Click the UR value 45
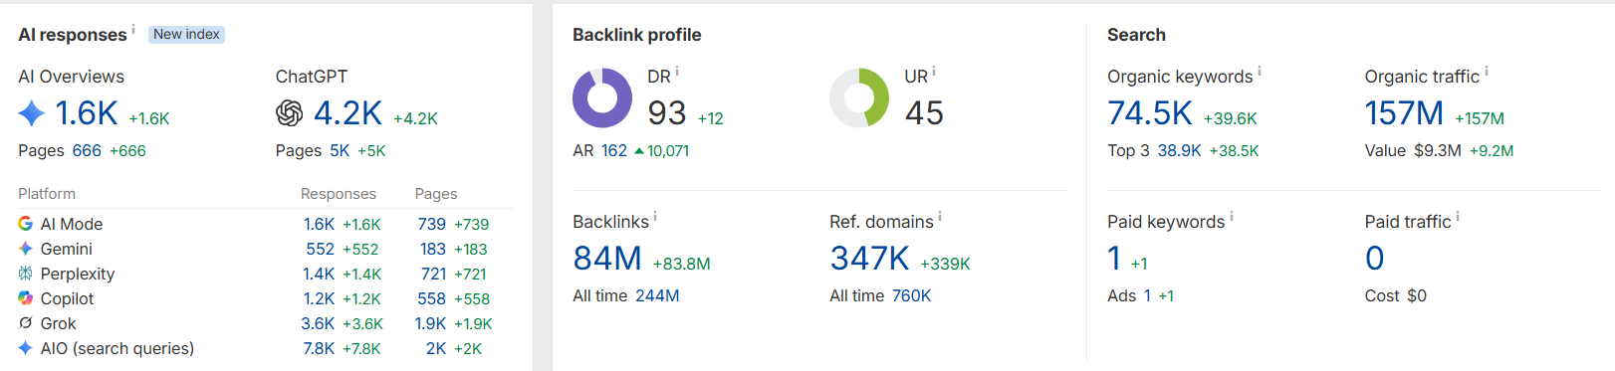This screenshot has width=1615, height=371. (x=924, y=113)
